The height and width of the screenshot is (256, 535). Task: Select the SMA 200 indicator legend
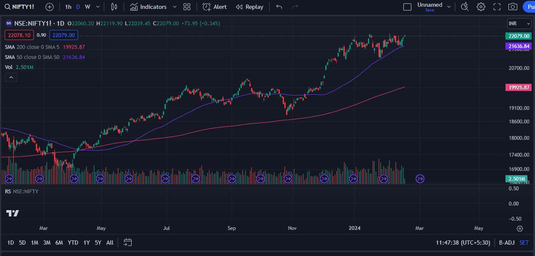tap(45, 47)
